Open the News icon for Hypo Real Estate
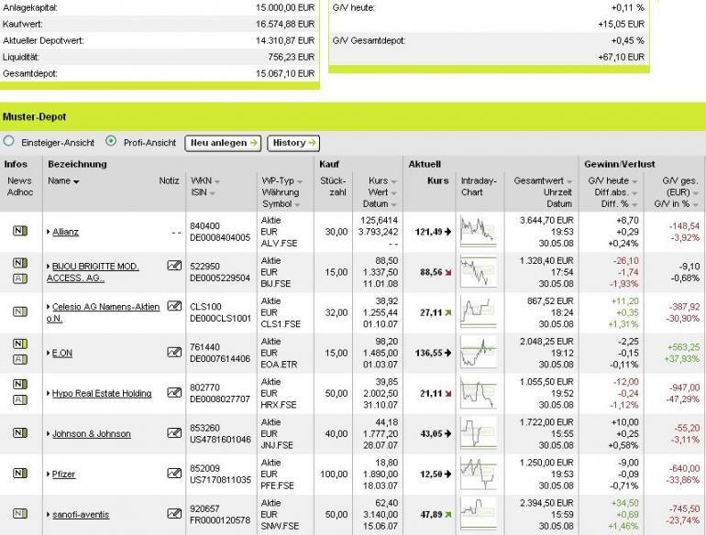706x535 pixels. coord(20,384)
